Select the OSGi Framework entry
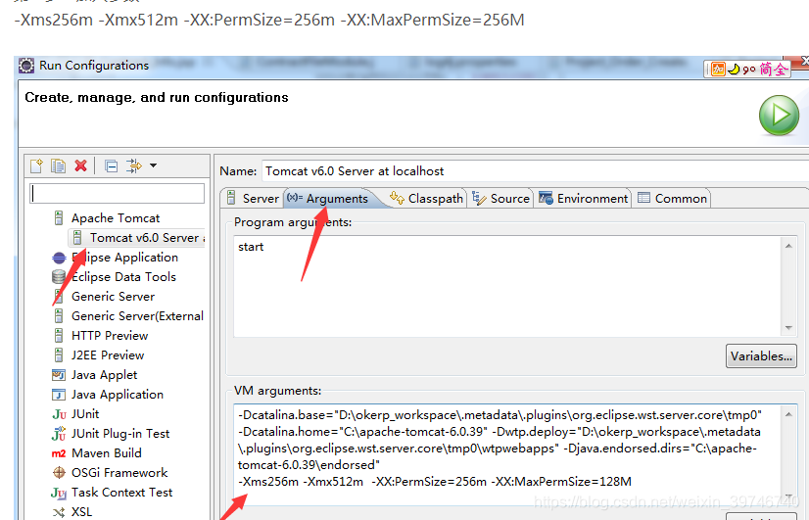The image size is (809, 520). click(119, 473)
